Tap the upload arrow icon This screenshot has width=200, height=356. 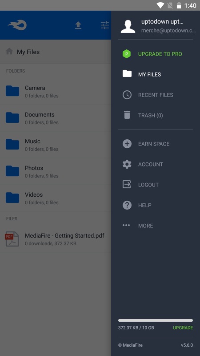(x=78, y=25)
